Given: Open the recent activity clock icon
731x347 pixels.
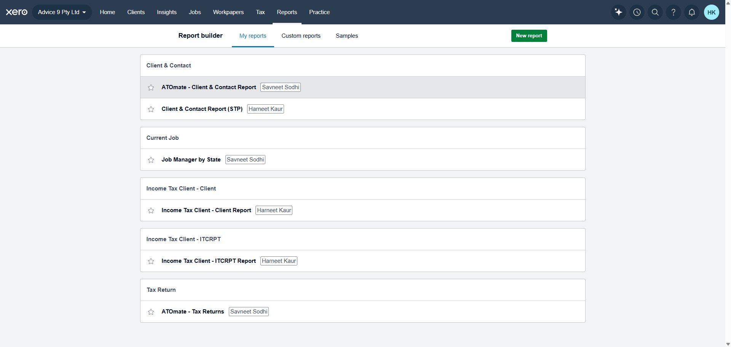Looking at the screenshot, I should [637, 12].
